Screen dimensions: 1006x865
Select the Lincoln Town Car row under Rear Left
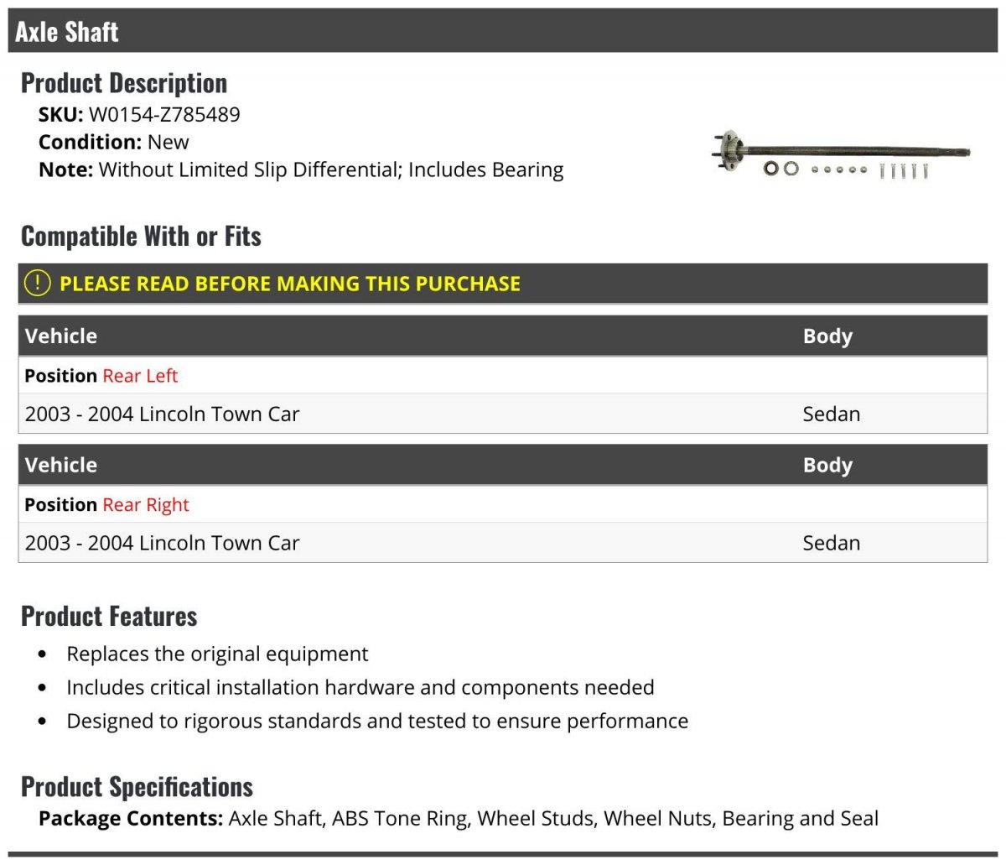pos(503,414)
